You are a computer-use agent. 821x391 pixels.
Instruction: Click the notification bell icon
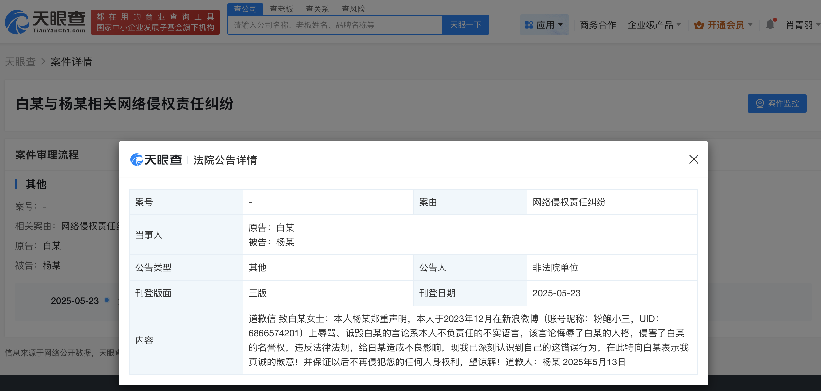click(770, 25)
